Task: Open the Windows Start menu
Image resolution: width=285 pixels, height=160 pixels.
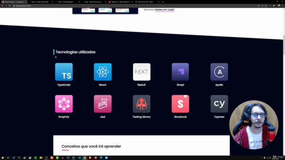Action: pos(3,158)
